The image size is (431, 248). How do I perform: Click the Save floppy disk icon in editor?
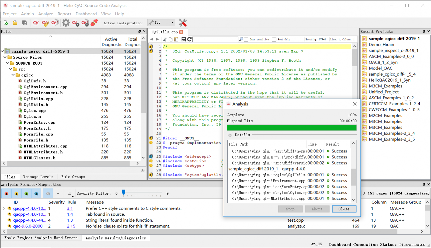tap(184, 39)
